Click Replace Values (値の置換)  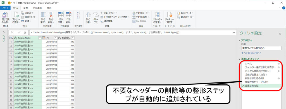pos(106,21)
